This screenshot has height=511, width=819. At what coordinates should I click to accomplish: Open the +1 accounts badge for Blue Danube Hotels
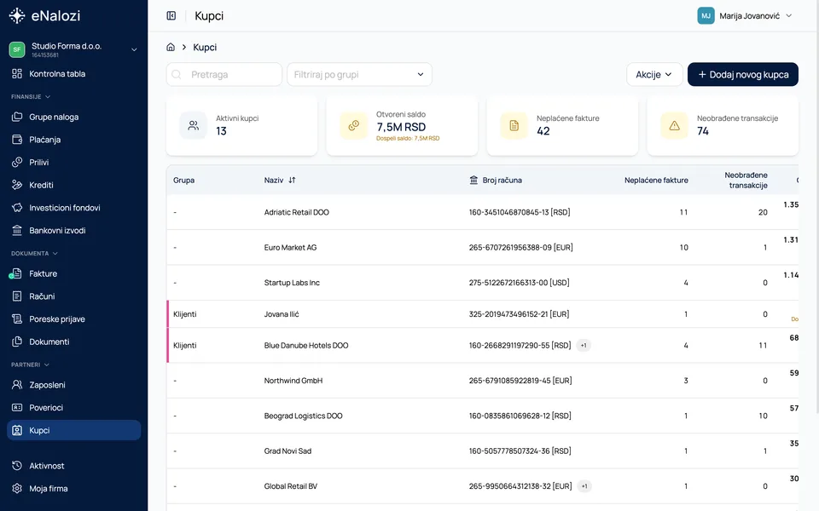[x=584, y=345]
